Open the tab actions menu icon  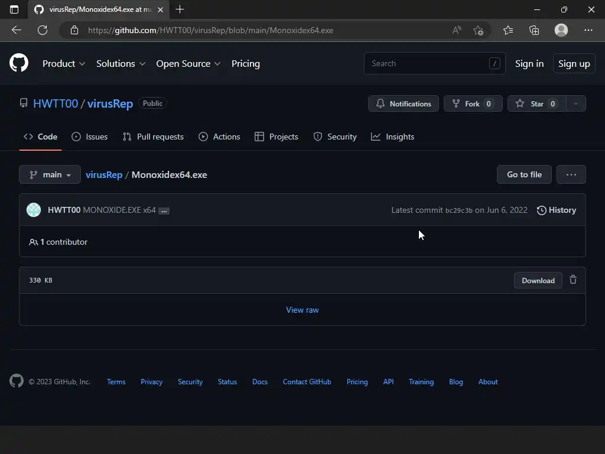pyautogui.click(x=14, y=9)
